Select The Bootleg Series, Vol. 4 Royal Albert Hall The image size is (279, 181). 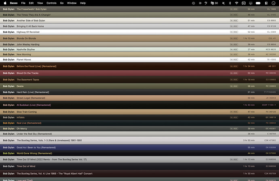coord(139,174)
